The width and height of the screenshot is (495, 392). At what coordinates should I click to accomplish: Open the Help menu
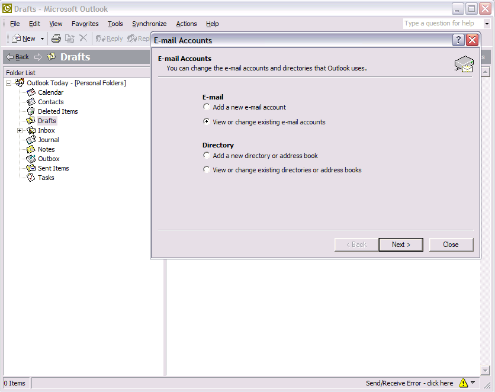[212, 24]
